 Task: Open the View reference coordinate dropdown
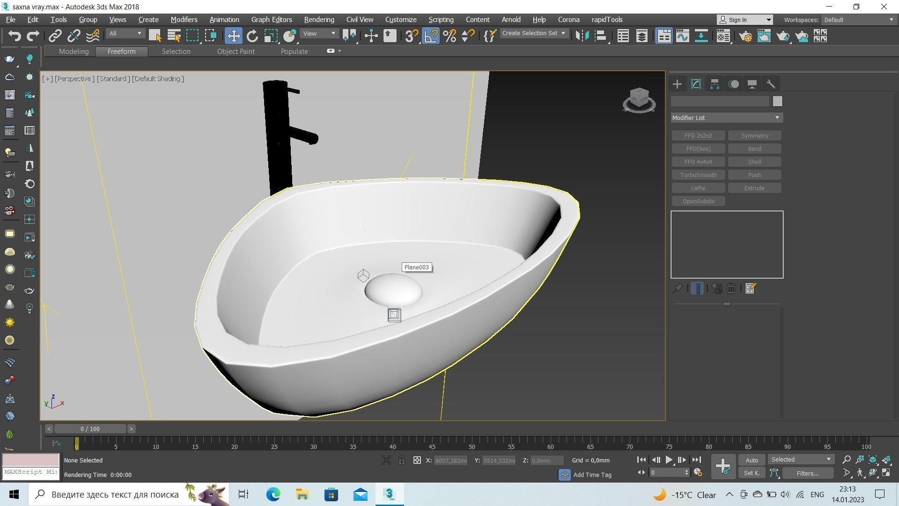(319, 34)
